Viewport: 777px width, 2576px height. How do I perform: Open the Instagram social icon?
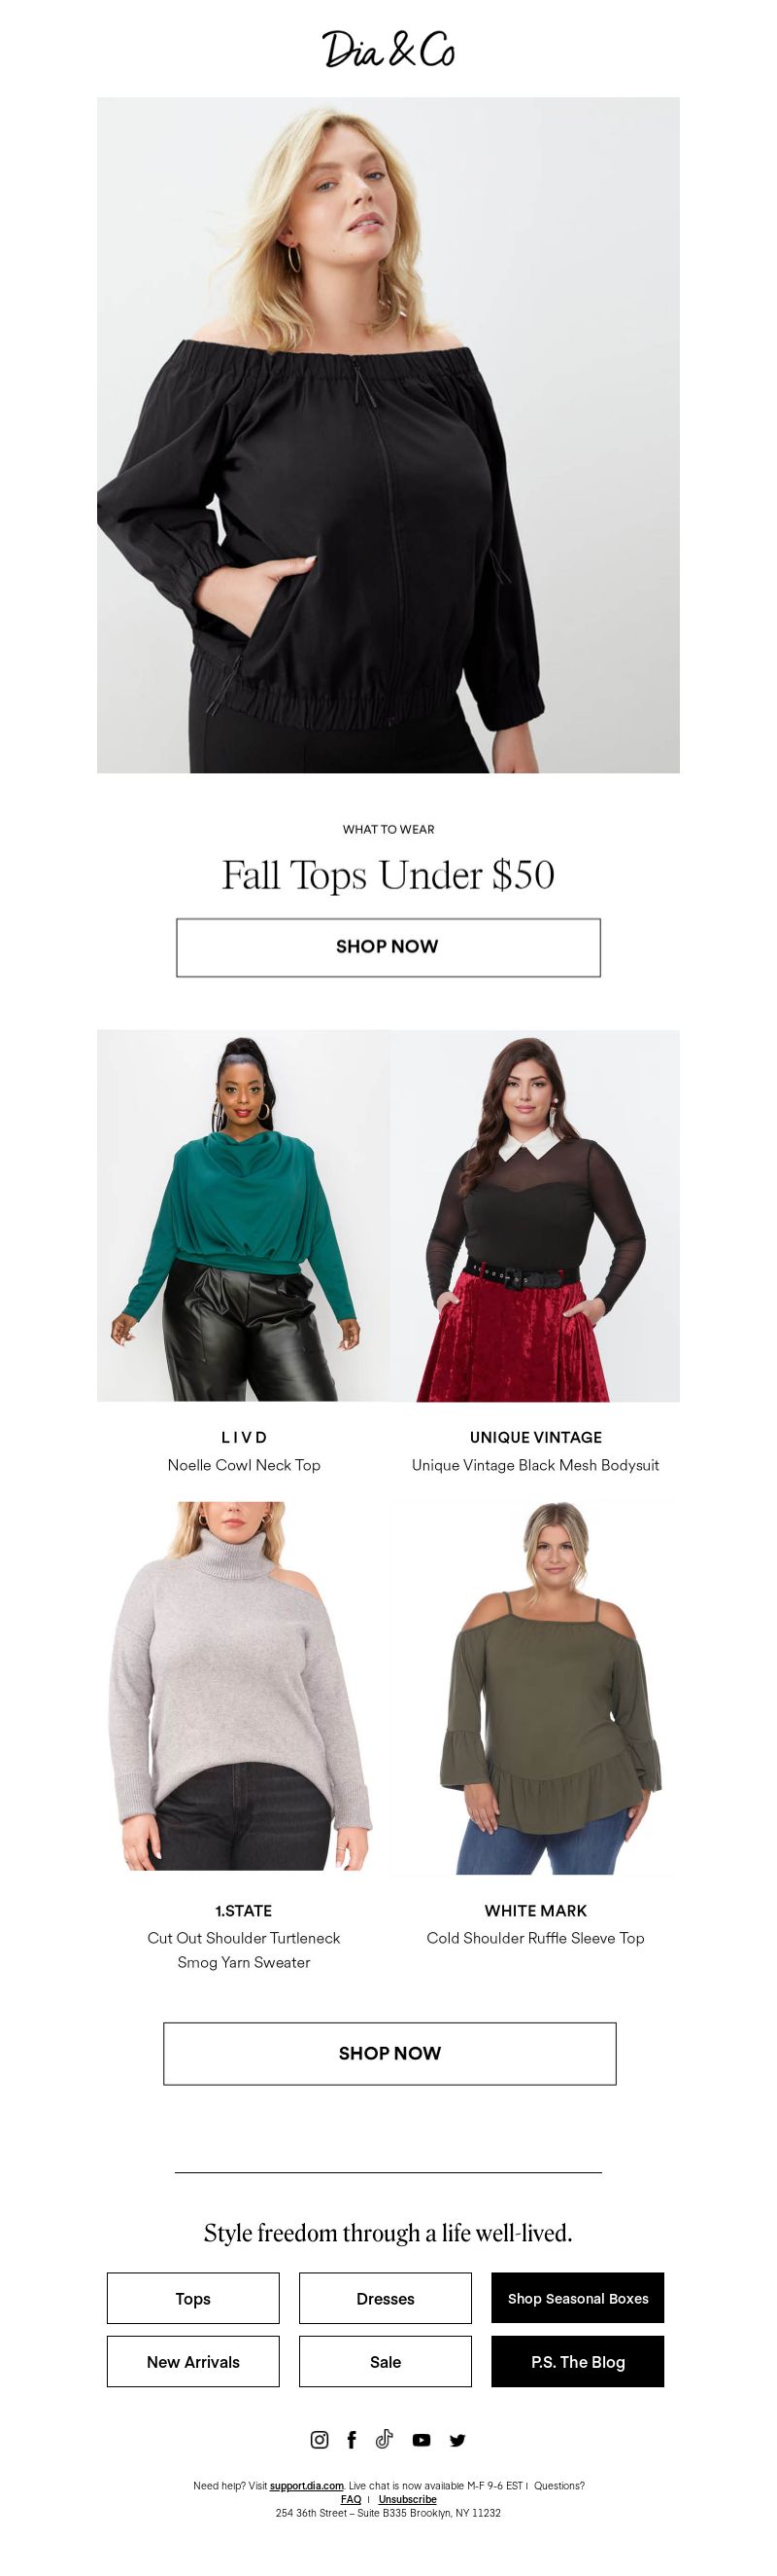(320, 2440)
